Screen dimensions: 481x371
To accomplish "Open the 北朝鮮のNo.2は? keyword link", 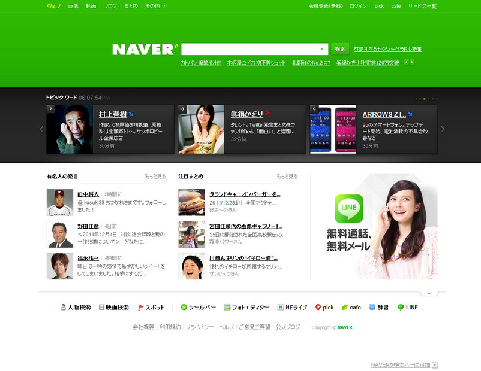I will click(311, 63).
